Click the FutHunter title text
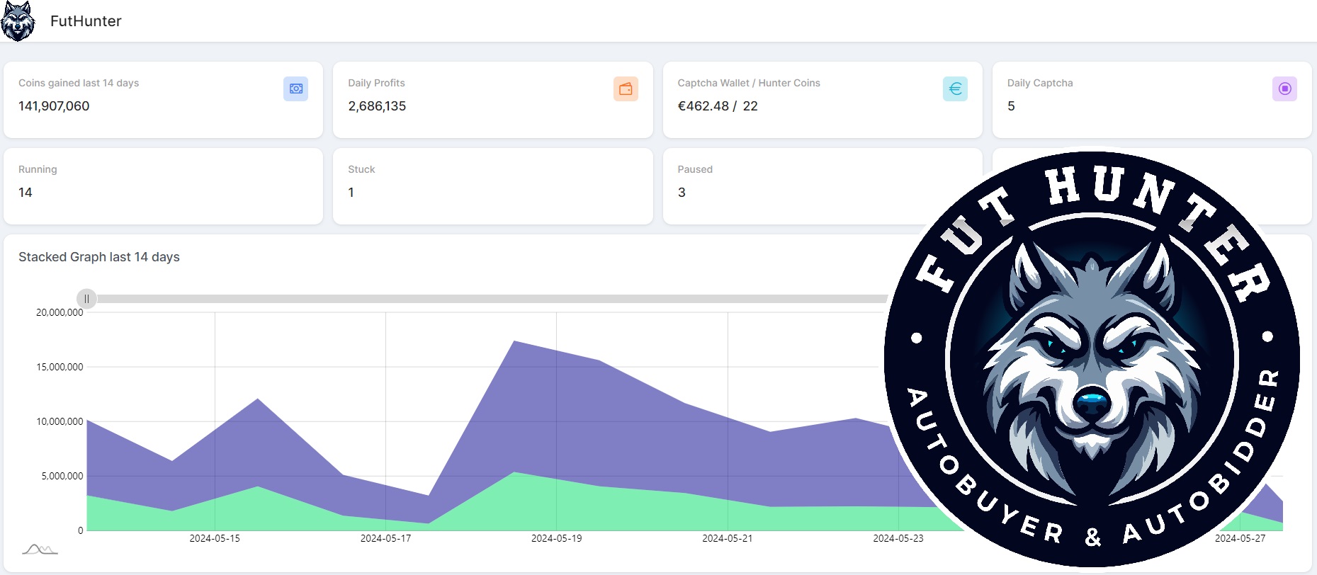 (86, 21)
